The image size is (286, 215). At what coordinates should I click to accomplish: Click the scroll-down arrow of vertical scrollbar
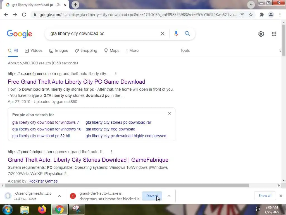coord(283,181)
